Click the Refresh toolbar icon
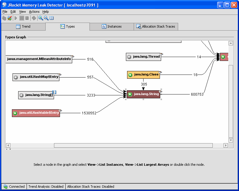The height and width of the screenshot is (191, 239). [34, 18]
